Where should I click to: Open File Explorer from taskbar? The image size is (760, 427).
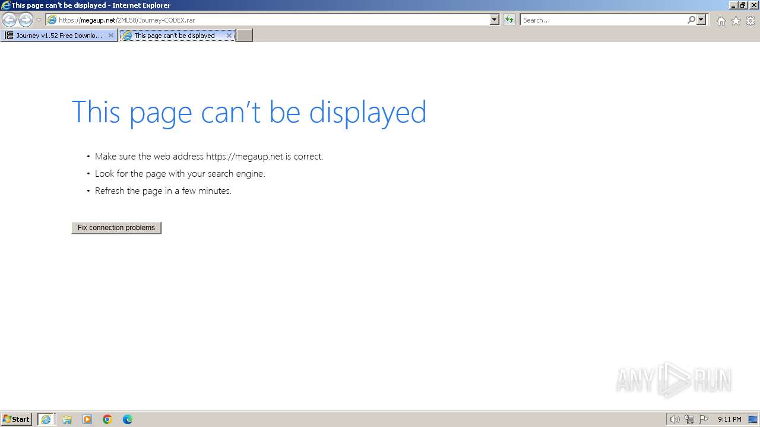tap(67, 419)
